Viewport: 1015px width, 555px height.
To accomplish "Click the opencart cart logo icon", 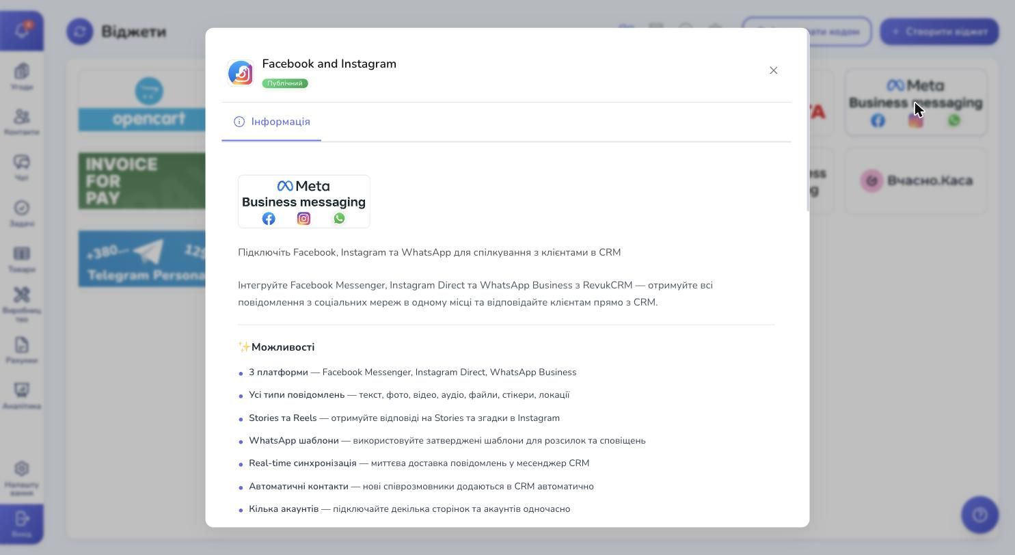I will [x=149, y=91].
